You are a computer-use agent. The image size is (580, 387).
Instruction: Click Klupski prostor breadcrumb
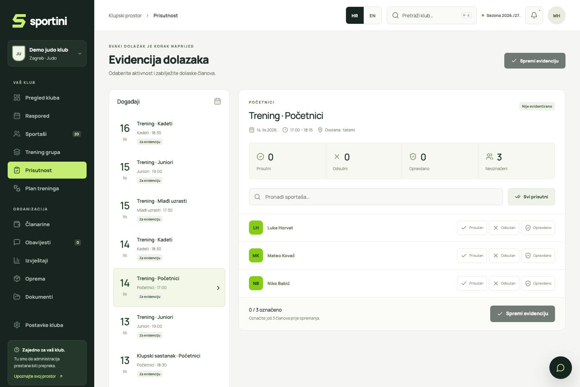click(125, 15)
